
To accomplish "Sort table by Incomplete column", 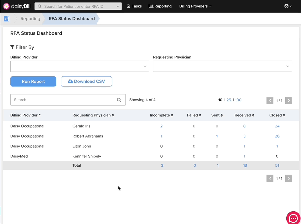I will (x=161, y=115).
